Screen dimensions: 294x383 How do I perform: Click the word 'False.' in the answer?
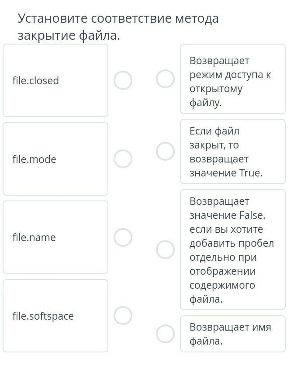252,215
